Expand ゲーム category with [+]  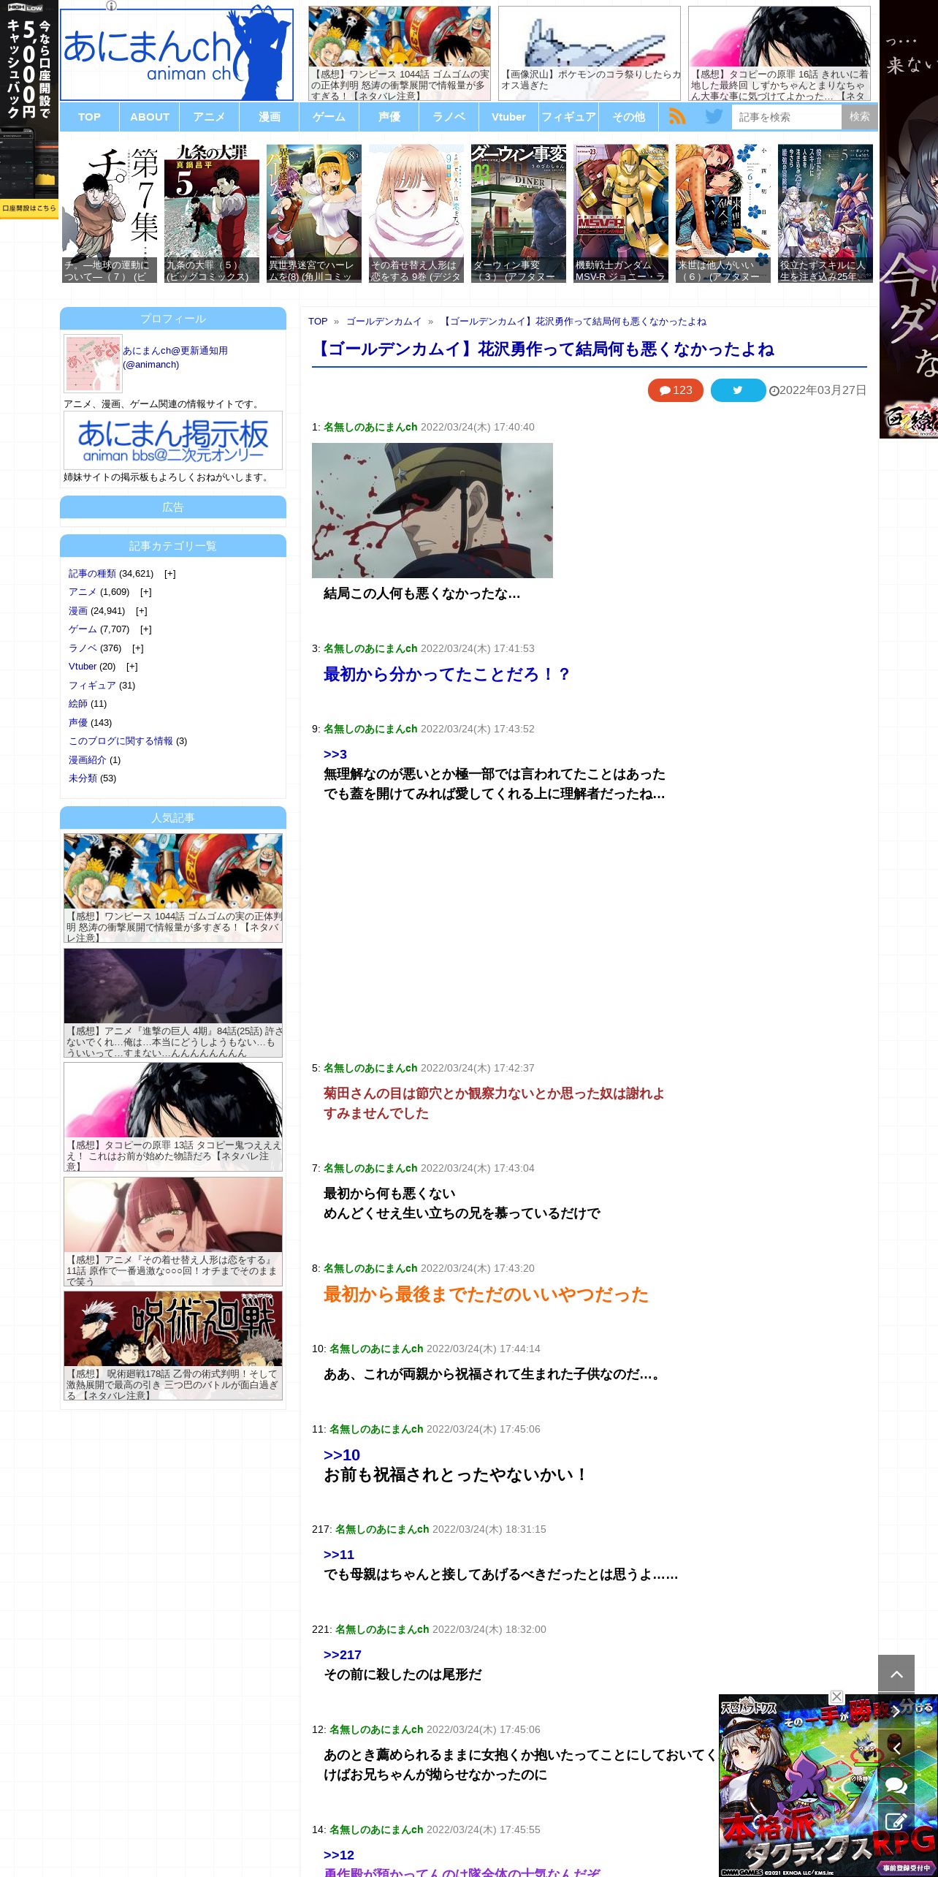pos(145,629)
